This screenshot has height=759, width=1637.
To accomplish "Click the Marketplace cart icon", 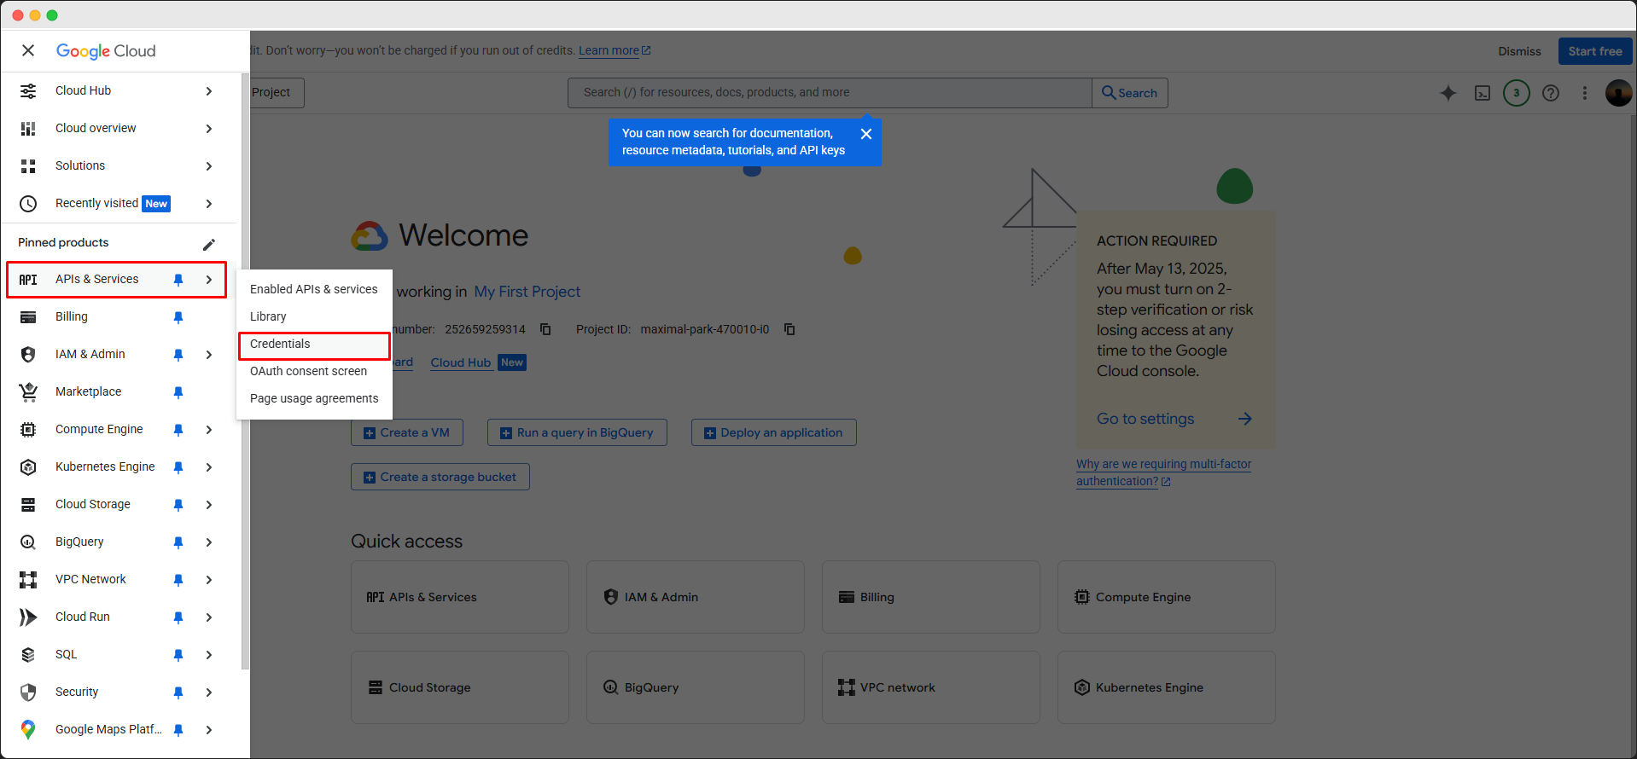I will coord(28,392).
